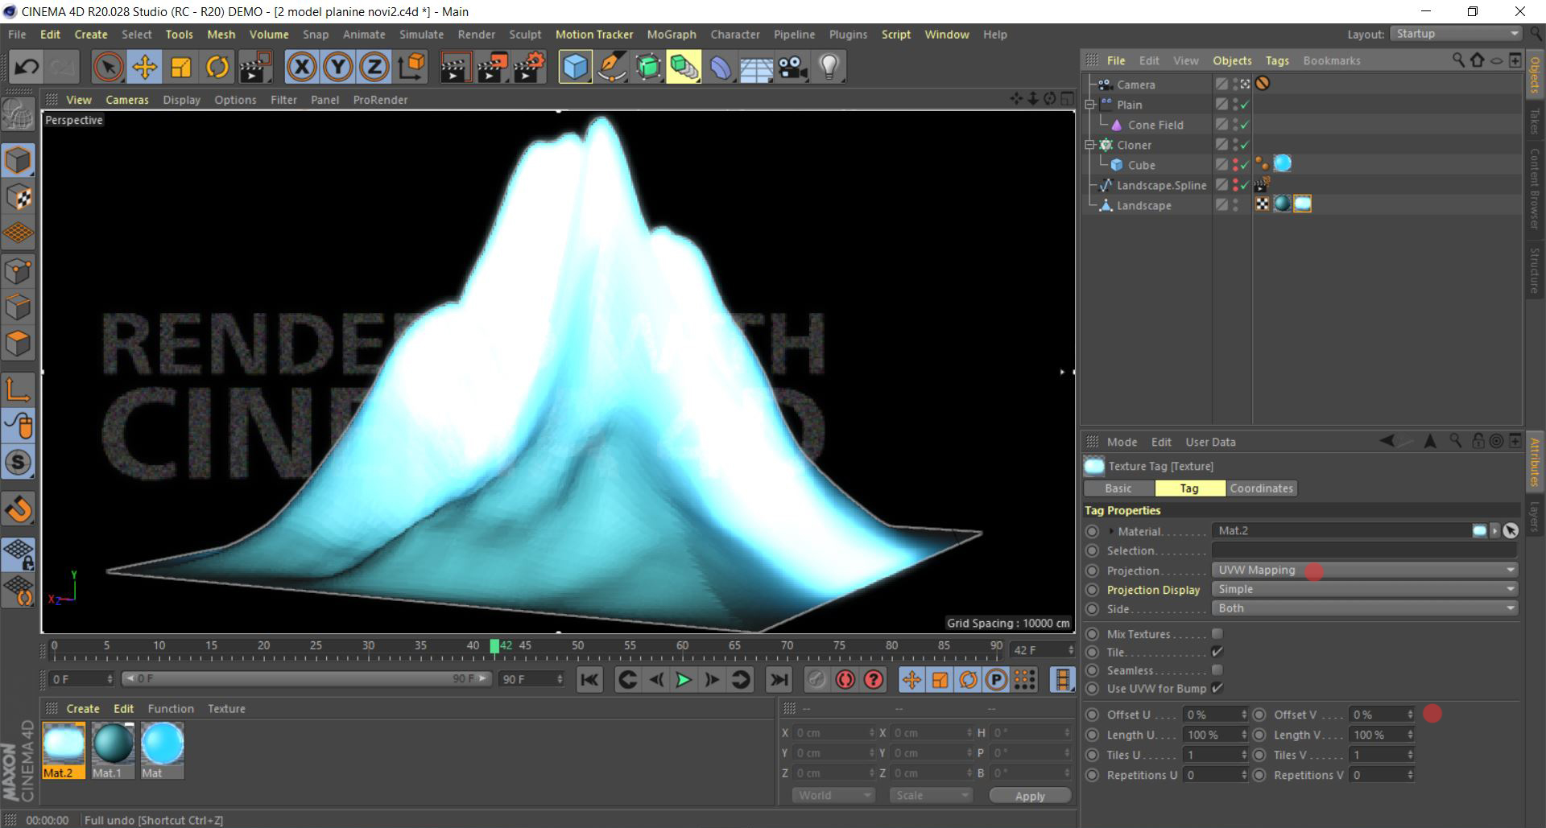
Task: Collapse the Cloner object tree
Action: [1089, 145]
